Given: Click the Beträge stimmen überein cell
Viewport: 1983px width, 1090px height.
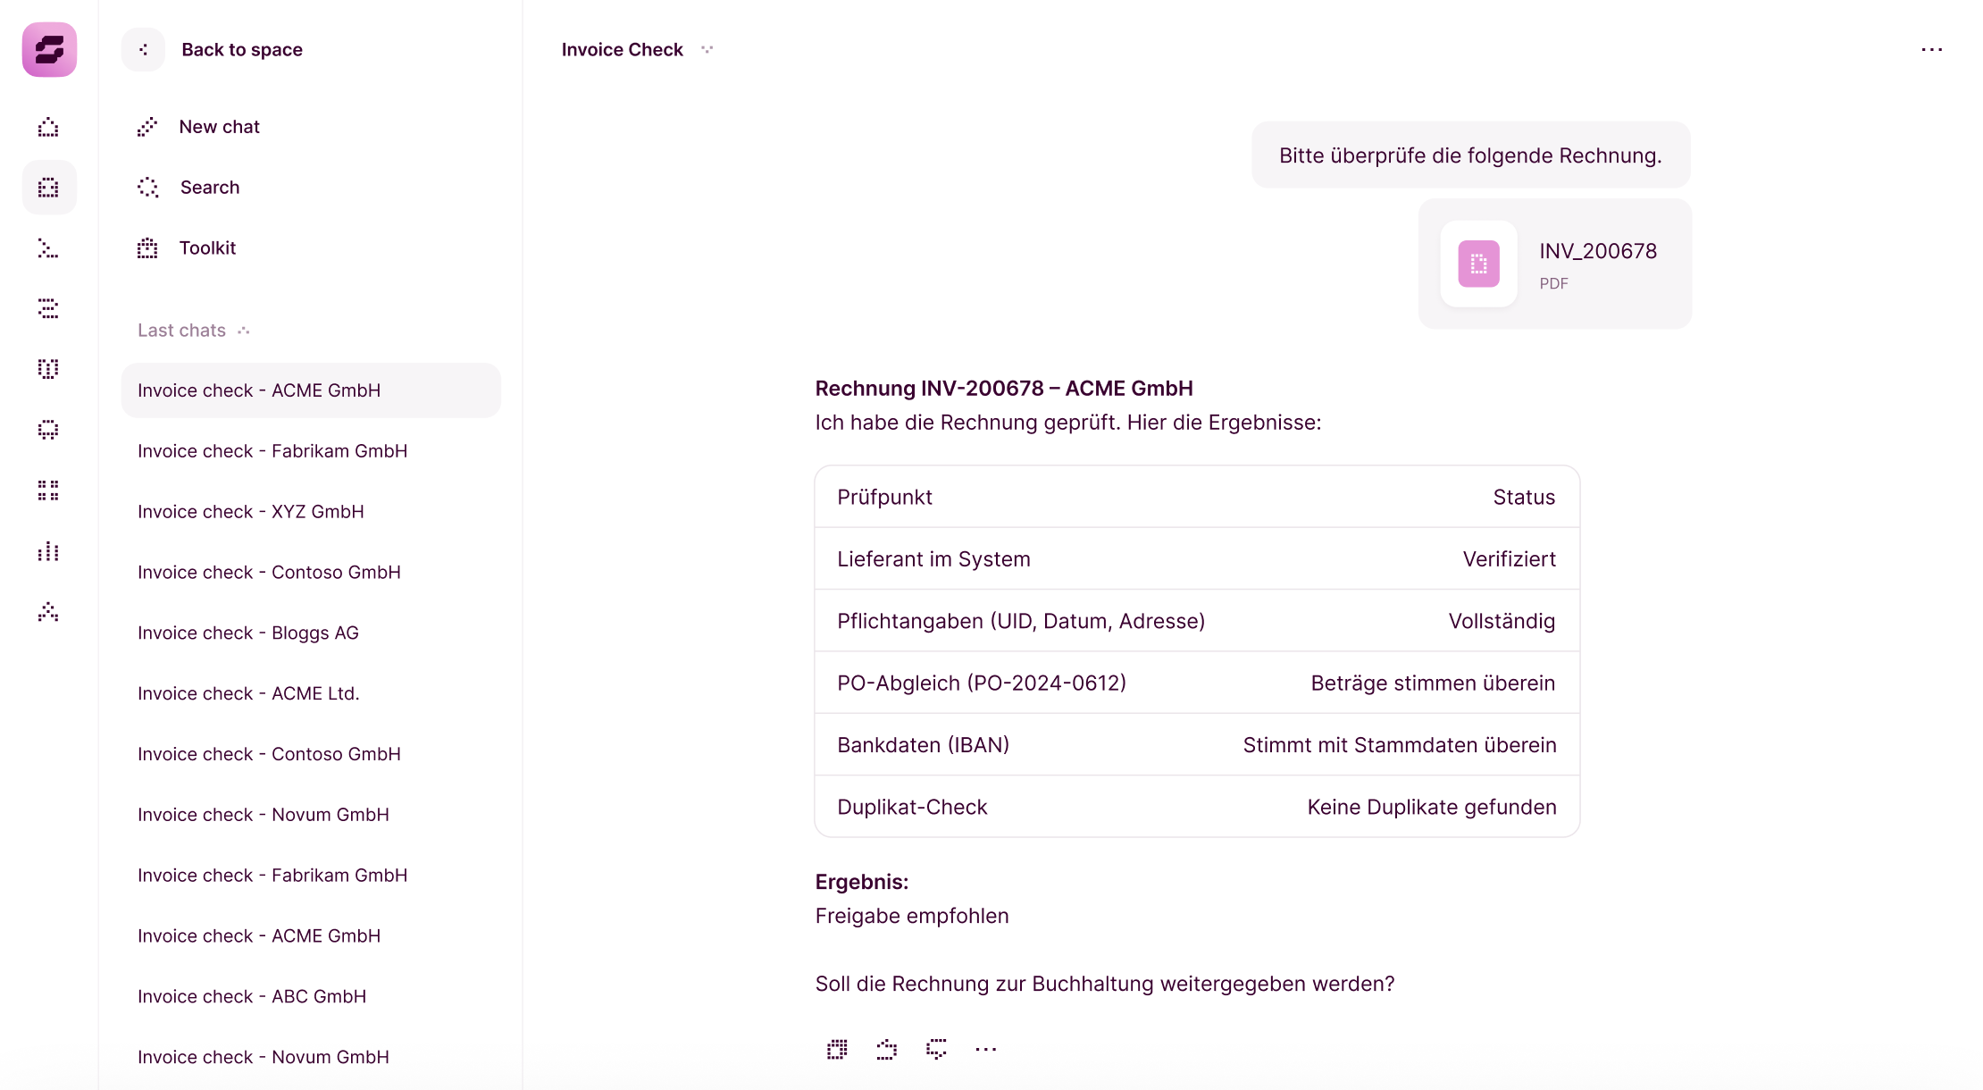Looking at the screenshot, I should 1433,683.
